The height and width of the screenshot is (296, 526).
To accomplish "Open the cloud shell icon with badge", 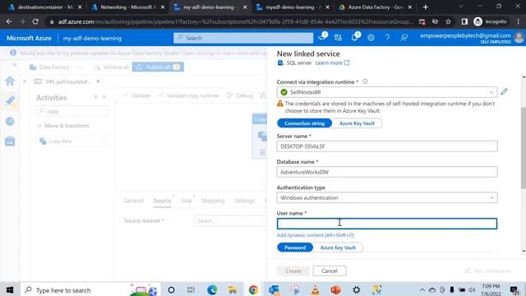I will (322, 37).
